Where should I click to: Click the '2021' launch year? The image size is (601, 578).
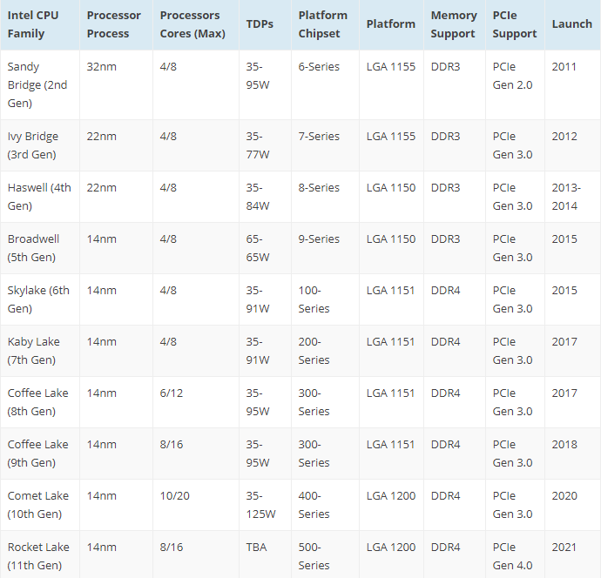tap(564, 547)
